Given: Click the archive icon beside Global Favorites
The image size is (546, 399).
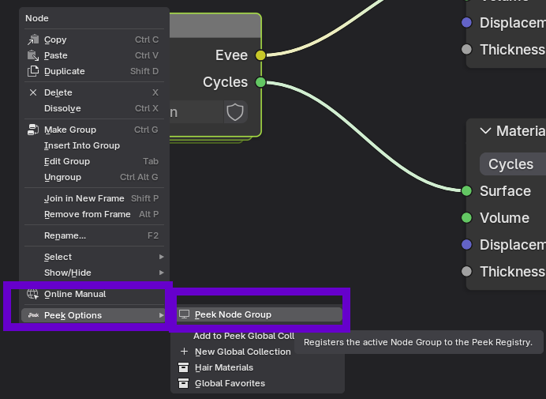Looking at the screenshot, I should tap(184, 383).
